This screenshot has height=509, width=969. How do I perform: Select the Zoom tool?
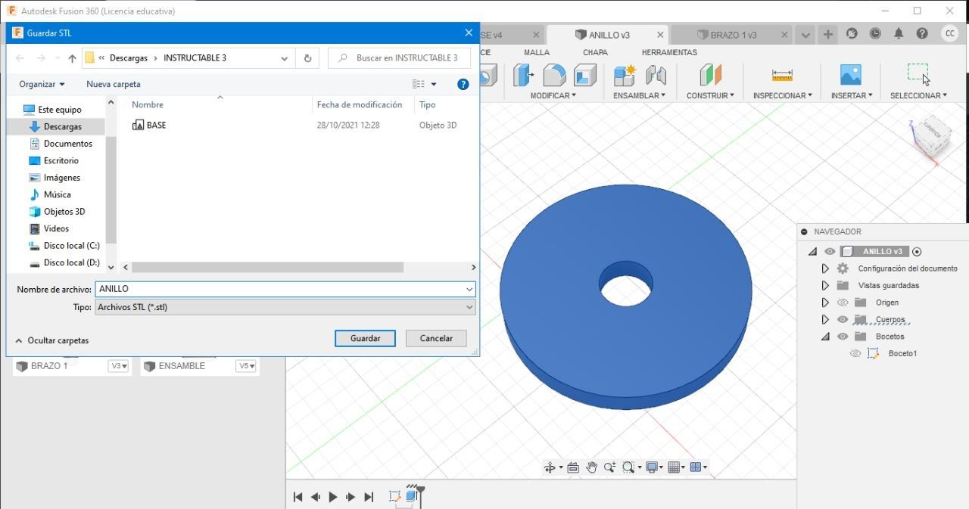point(609,467)
